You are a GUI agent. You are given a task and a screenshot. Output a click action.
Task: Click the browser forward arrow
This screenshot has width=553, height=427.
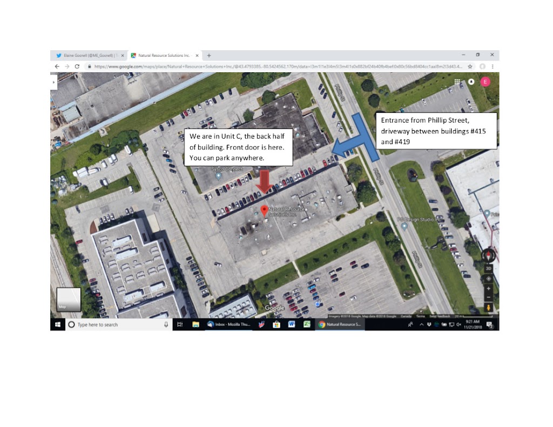[67, 66]
